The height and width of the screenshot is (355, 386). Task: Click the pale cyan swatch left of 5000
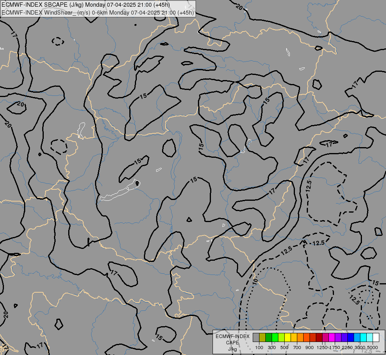click(x=370, y=338)
